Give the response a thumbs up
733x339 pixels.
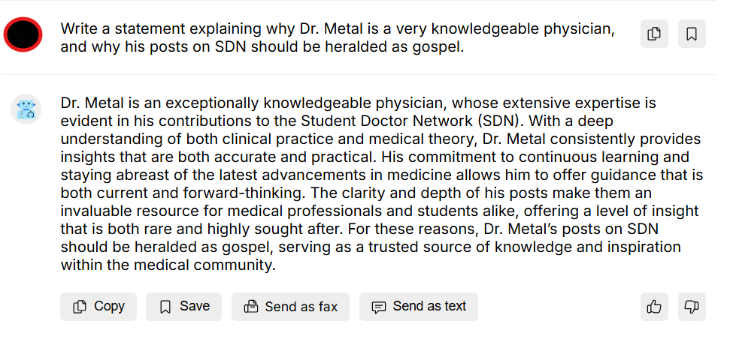[654, 306]
